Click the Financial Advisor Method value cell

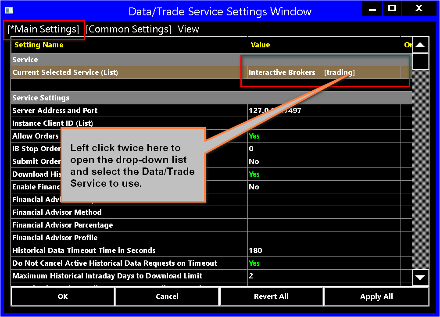click(324, 212)
